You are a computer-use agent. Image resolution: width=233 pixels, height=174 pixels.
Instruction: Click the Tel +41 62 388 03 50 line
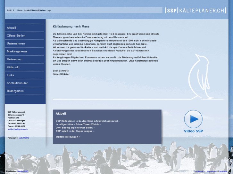(16, 124)
